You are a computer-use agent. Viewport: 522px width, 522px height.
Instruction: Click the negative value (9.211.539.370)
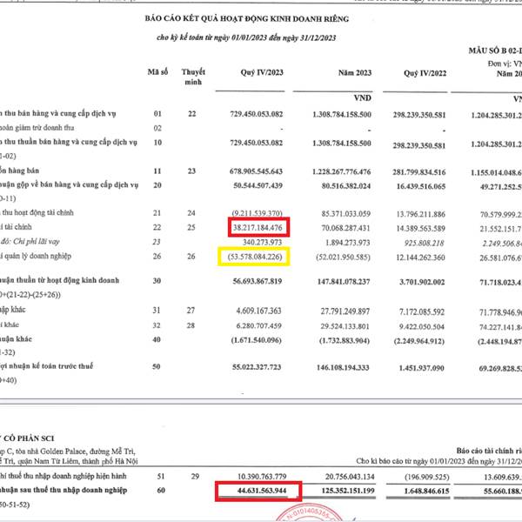pos(257,213)
